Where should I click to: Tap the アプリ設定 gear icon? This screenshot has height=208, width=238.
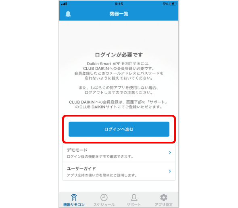(x=164, y=198)
